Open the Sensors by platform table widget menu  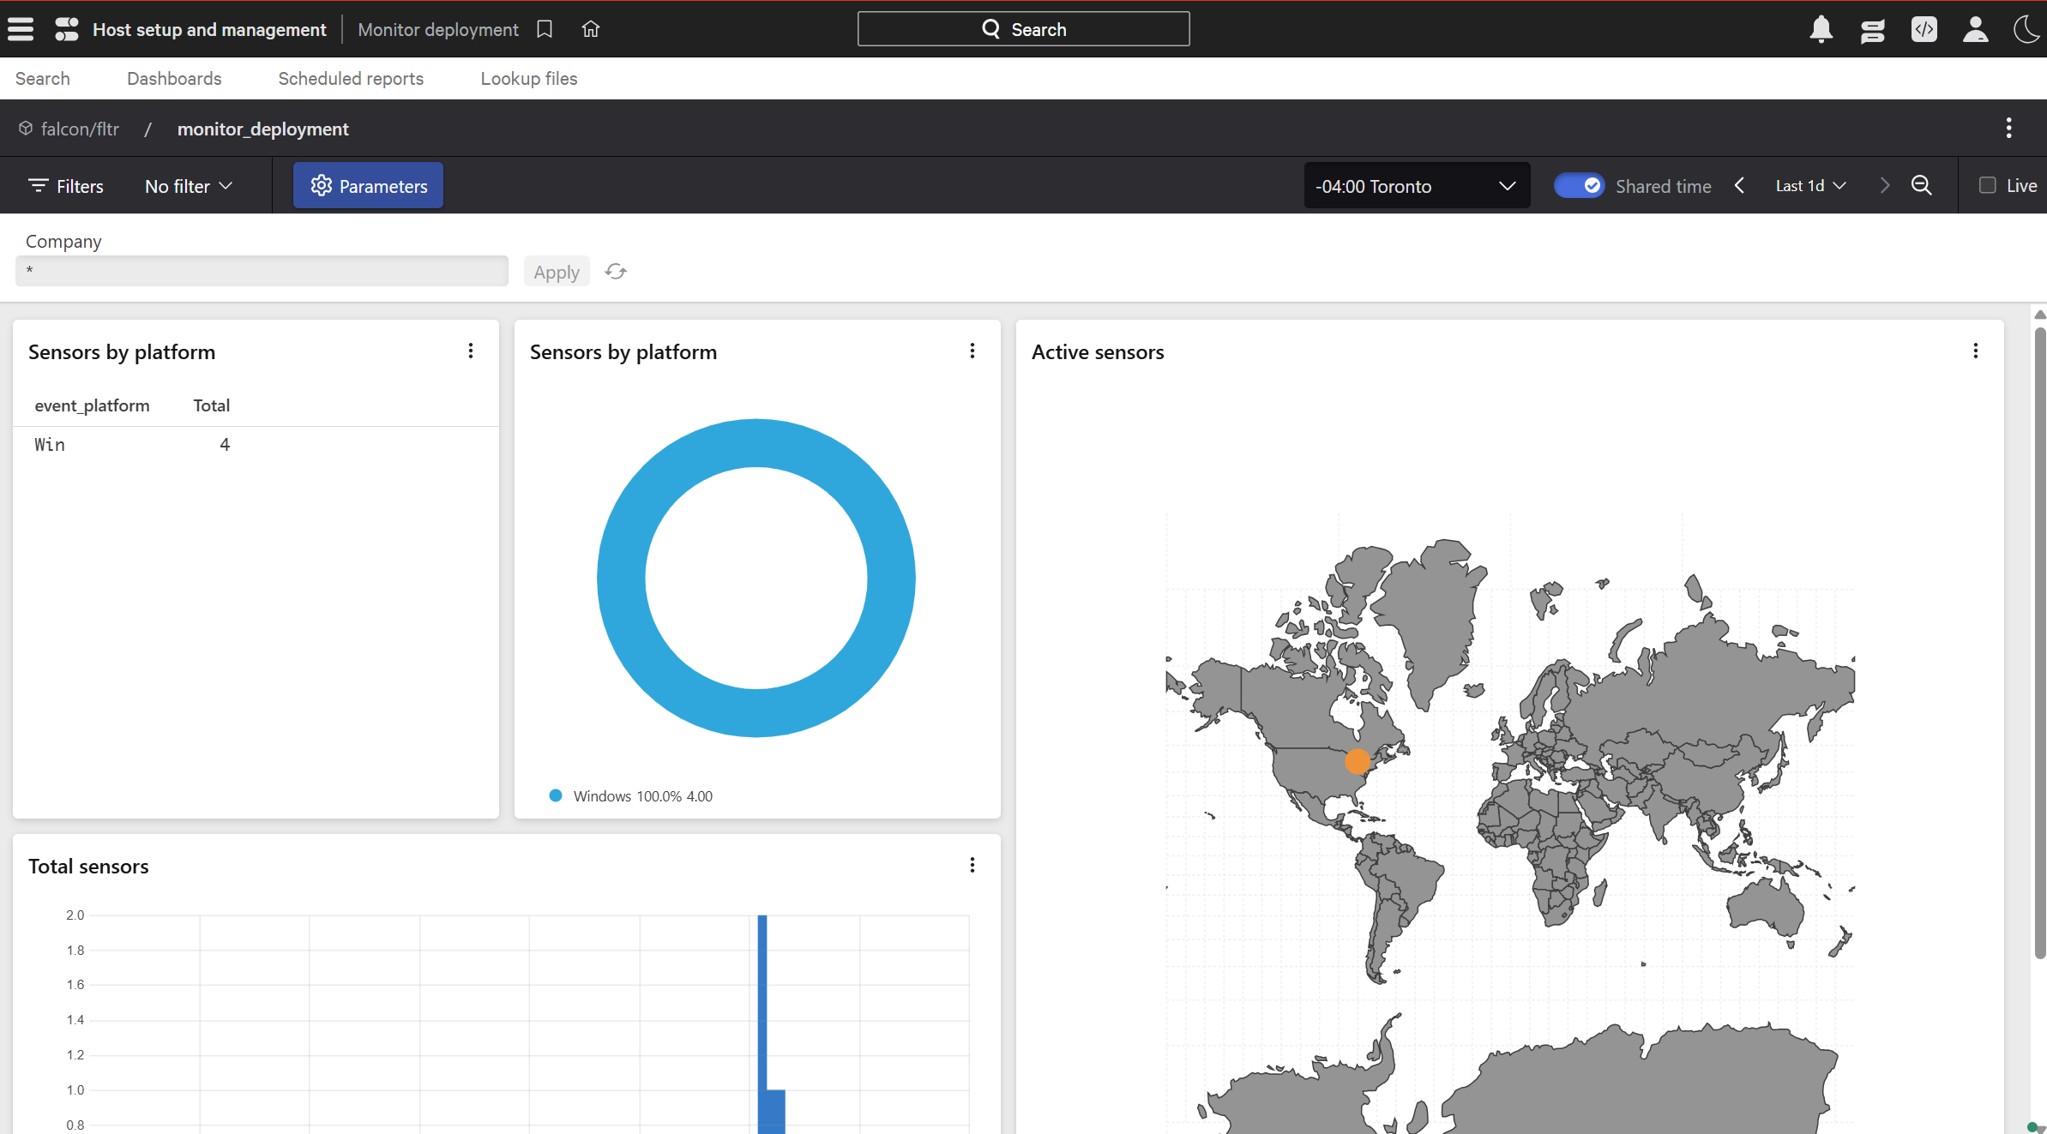pos(471,351)
